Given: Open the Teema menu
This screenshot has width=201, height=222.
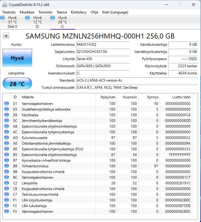Looking at the screenshot, I should pos(62,12).
